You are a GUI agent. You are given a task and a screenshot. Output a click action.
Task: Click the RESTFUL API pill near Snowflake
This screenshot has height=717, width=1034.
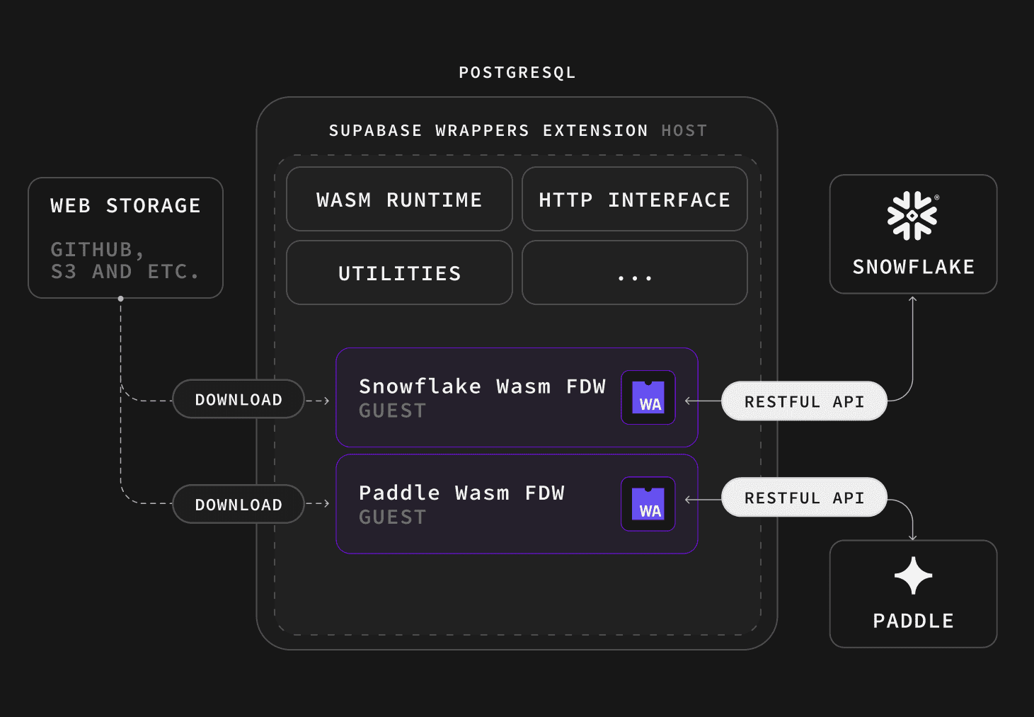tap(804, 401)
